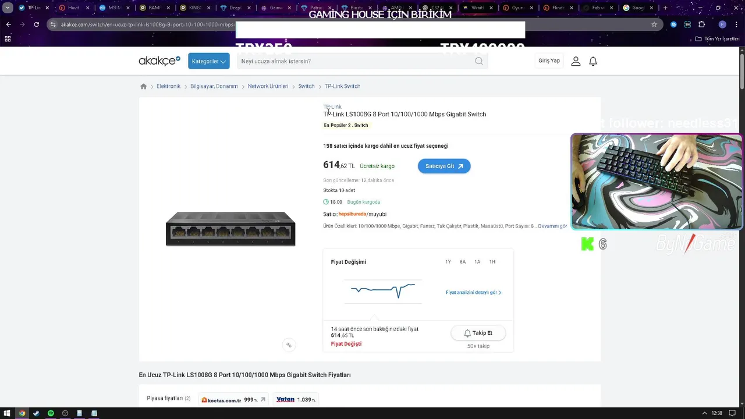
Task: Select the 6A price range option
Action: pyautogui.click(x=463, y=262)
